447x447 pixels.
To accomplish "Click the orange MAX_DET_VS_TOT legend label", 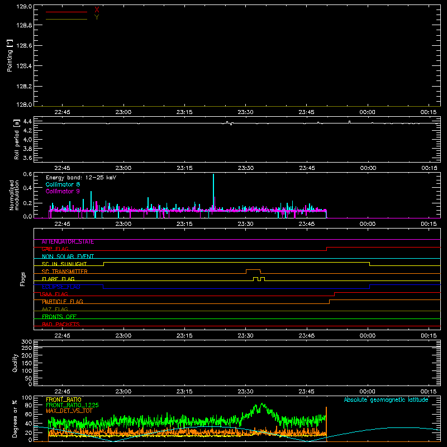I will tap(69, 411).
